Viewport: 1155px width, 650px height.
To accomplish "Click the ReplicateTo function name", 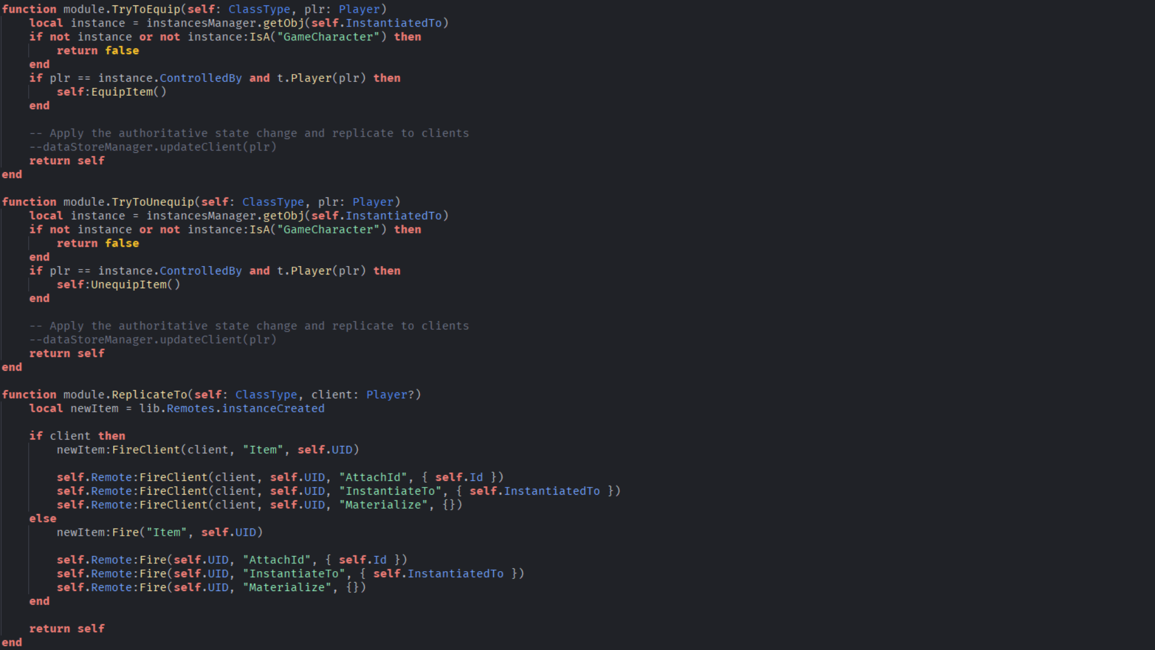I will pos(149,394).
